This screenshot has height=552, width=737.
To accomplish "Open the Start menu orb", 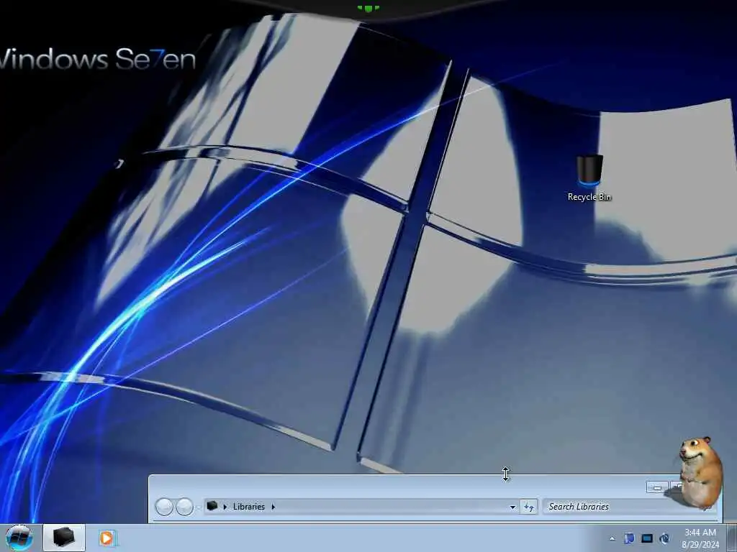I will tap(19, 538).
